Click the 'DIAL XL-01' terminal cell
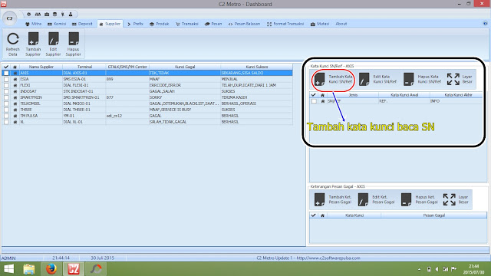The height and width of the screenshot is (276, 491). (x=84, y=122)
